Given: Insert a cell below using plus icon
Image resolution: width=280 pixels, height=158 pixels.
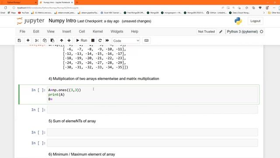Looking at the screenshot, I should [x=28, y=40].
